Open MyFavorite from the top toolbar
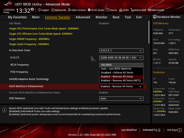This screenshot has width=184, height=138. [x=58, y=10]
